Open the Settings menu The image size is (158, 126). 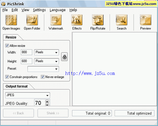39,10
